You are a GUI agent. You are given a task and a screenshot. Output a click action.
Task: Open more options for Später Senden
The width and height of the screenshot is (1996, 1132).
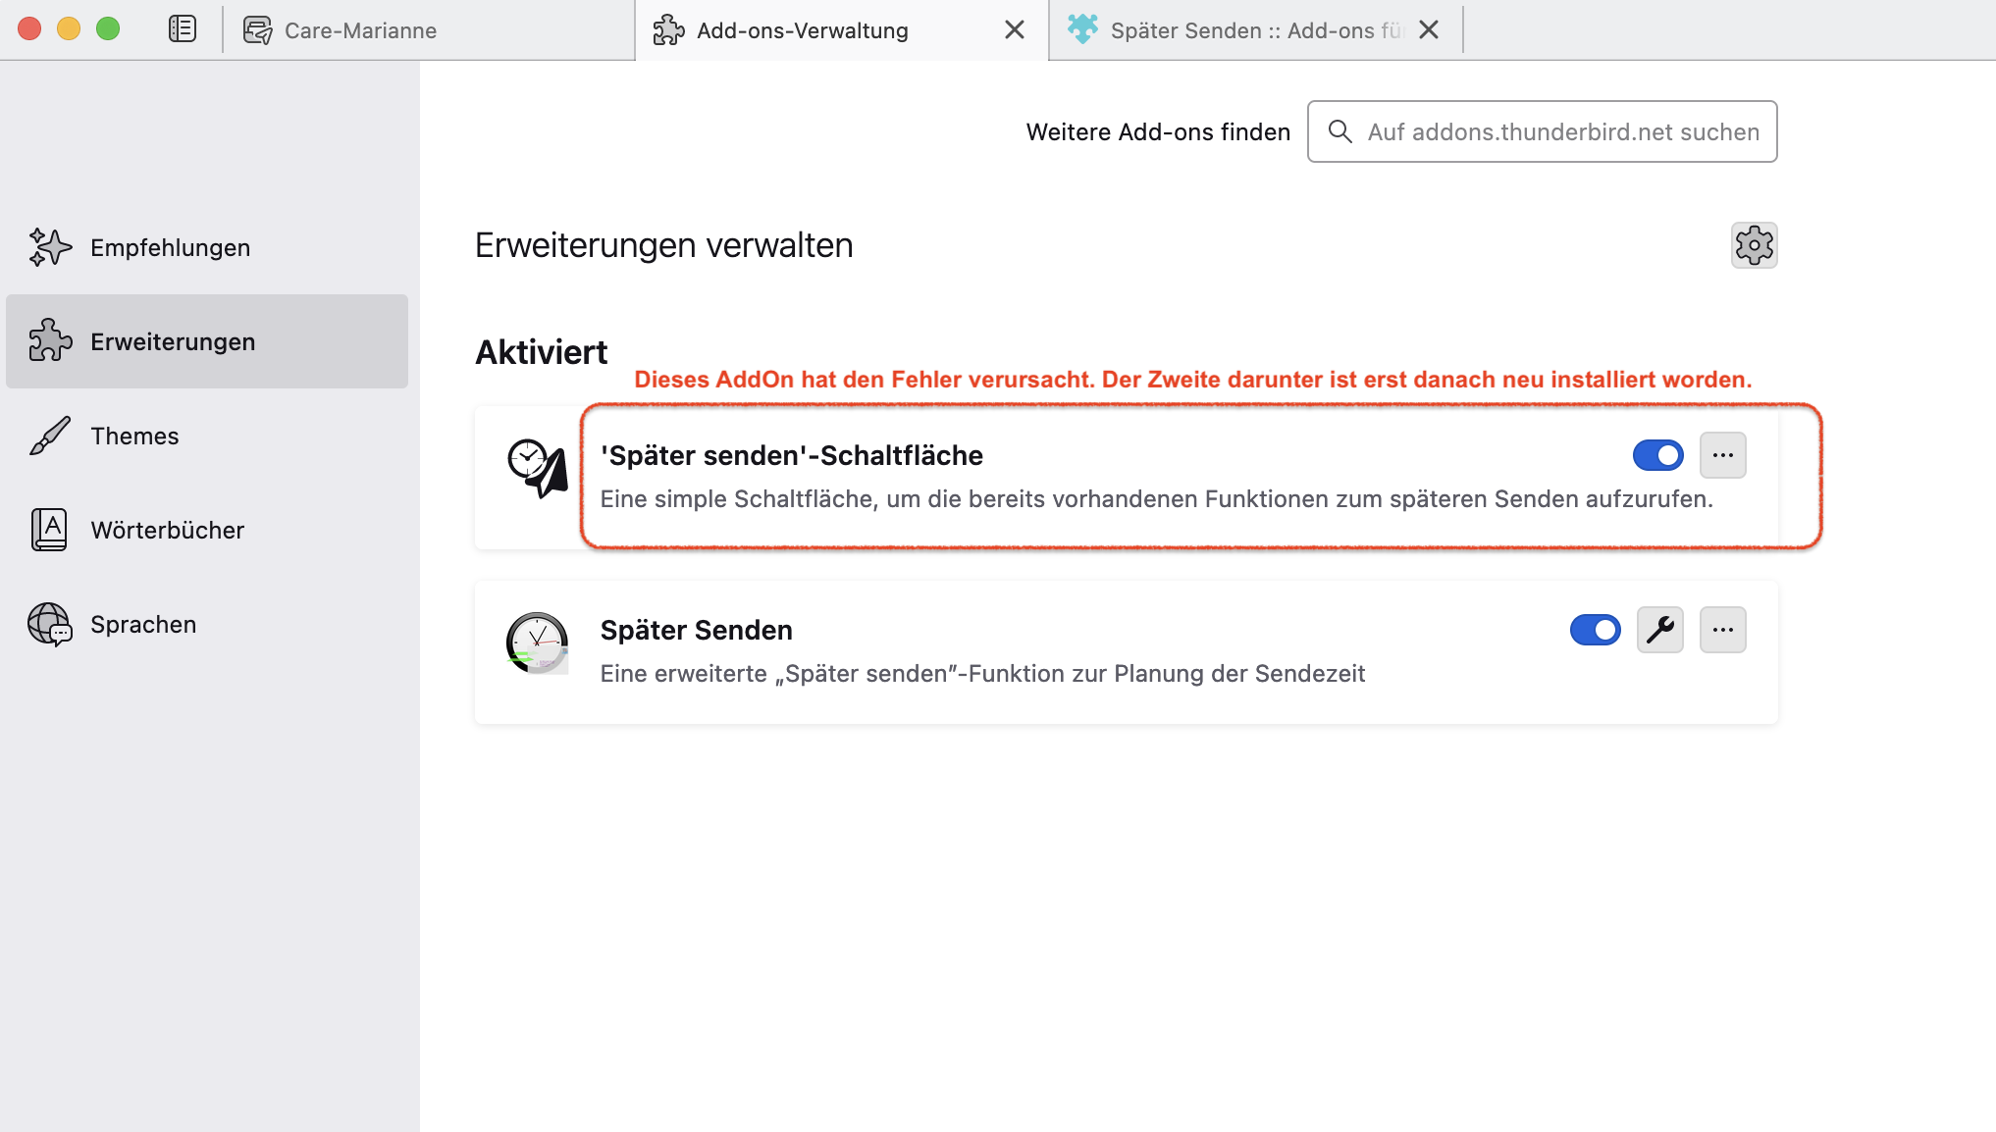click(x=1722, y=630)
